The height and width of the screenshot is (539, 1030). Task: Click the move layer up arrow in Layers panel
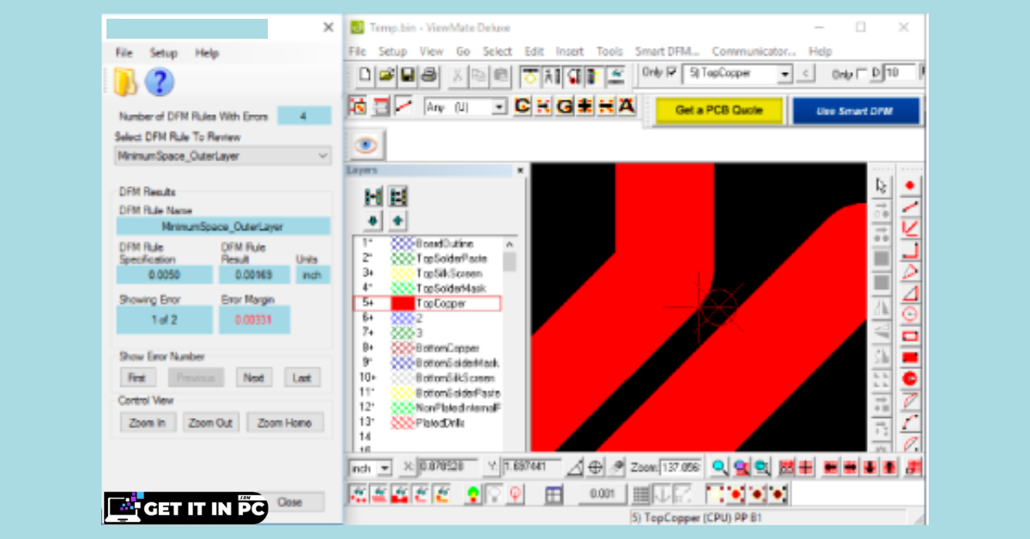[397, 221]
